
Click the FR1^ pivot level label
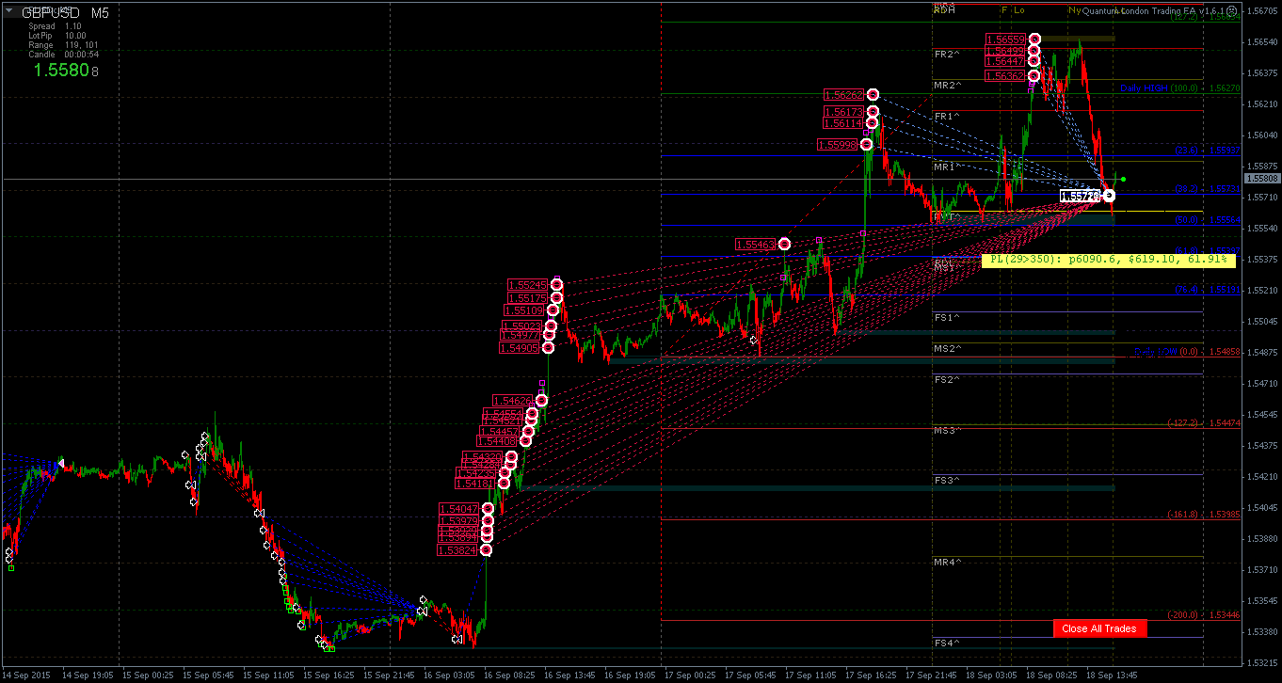point(948,117)
